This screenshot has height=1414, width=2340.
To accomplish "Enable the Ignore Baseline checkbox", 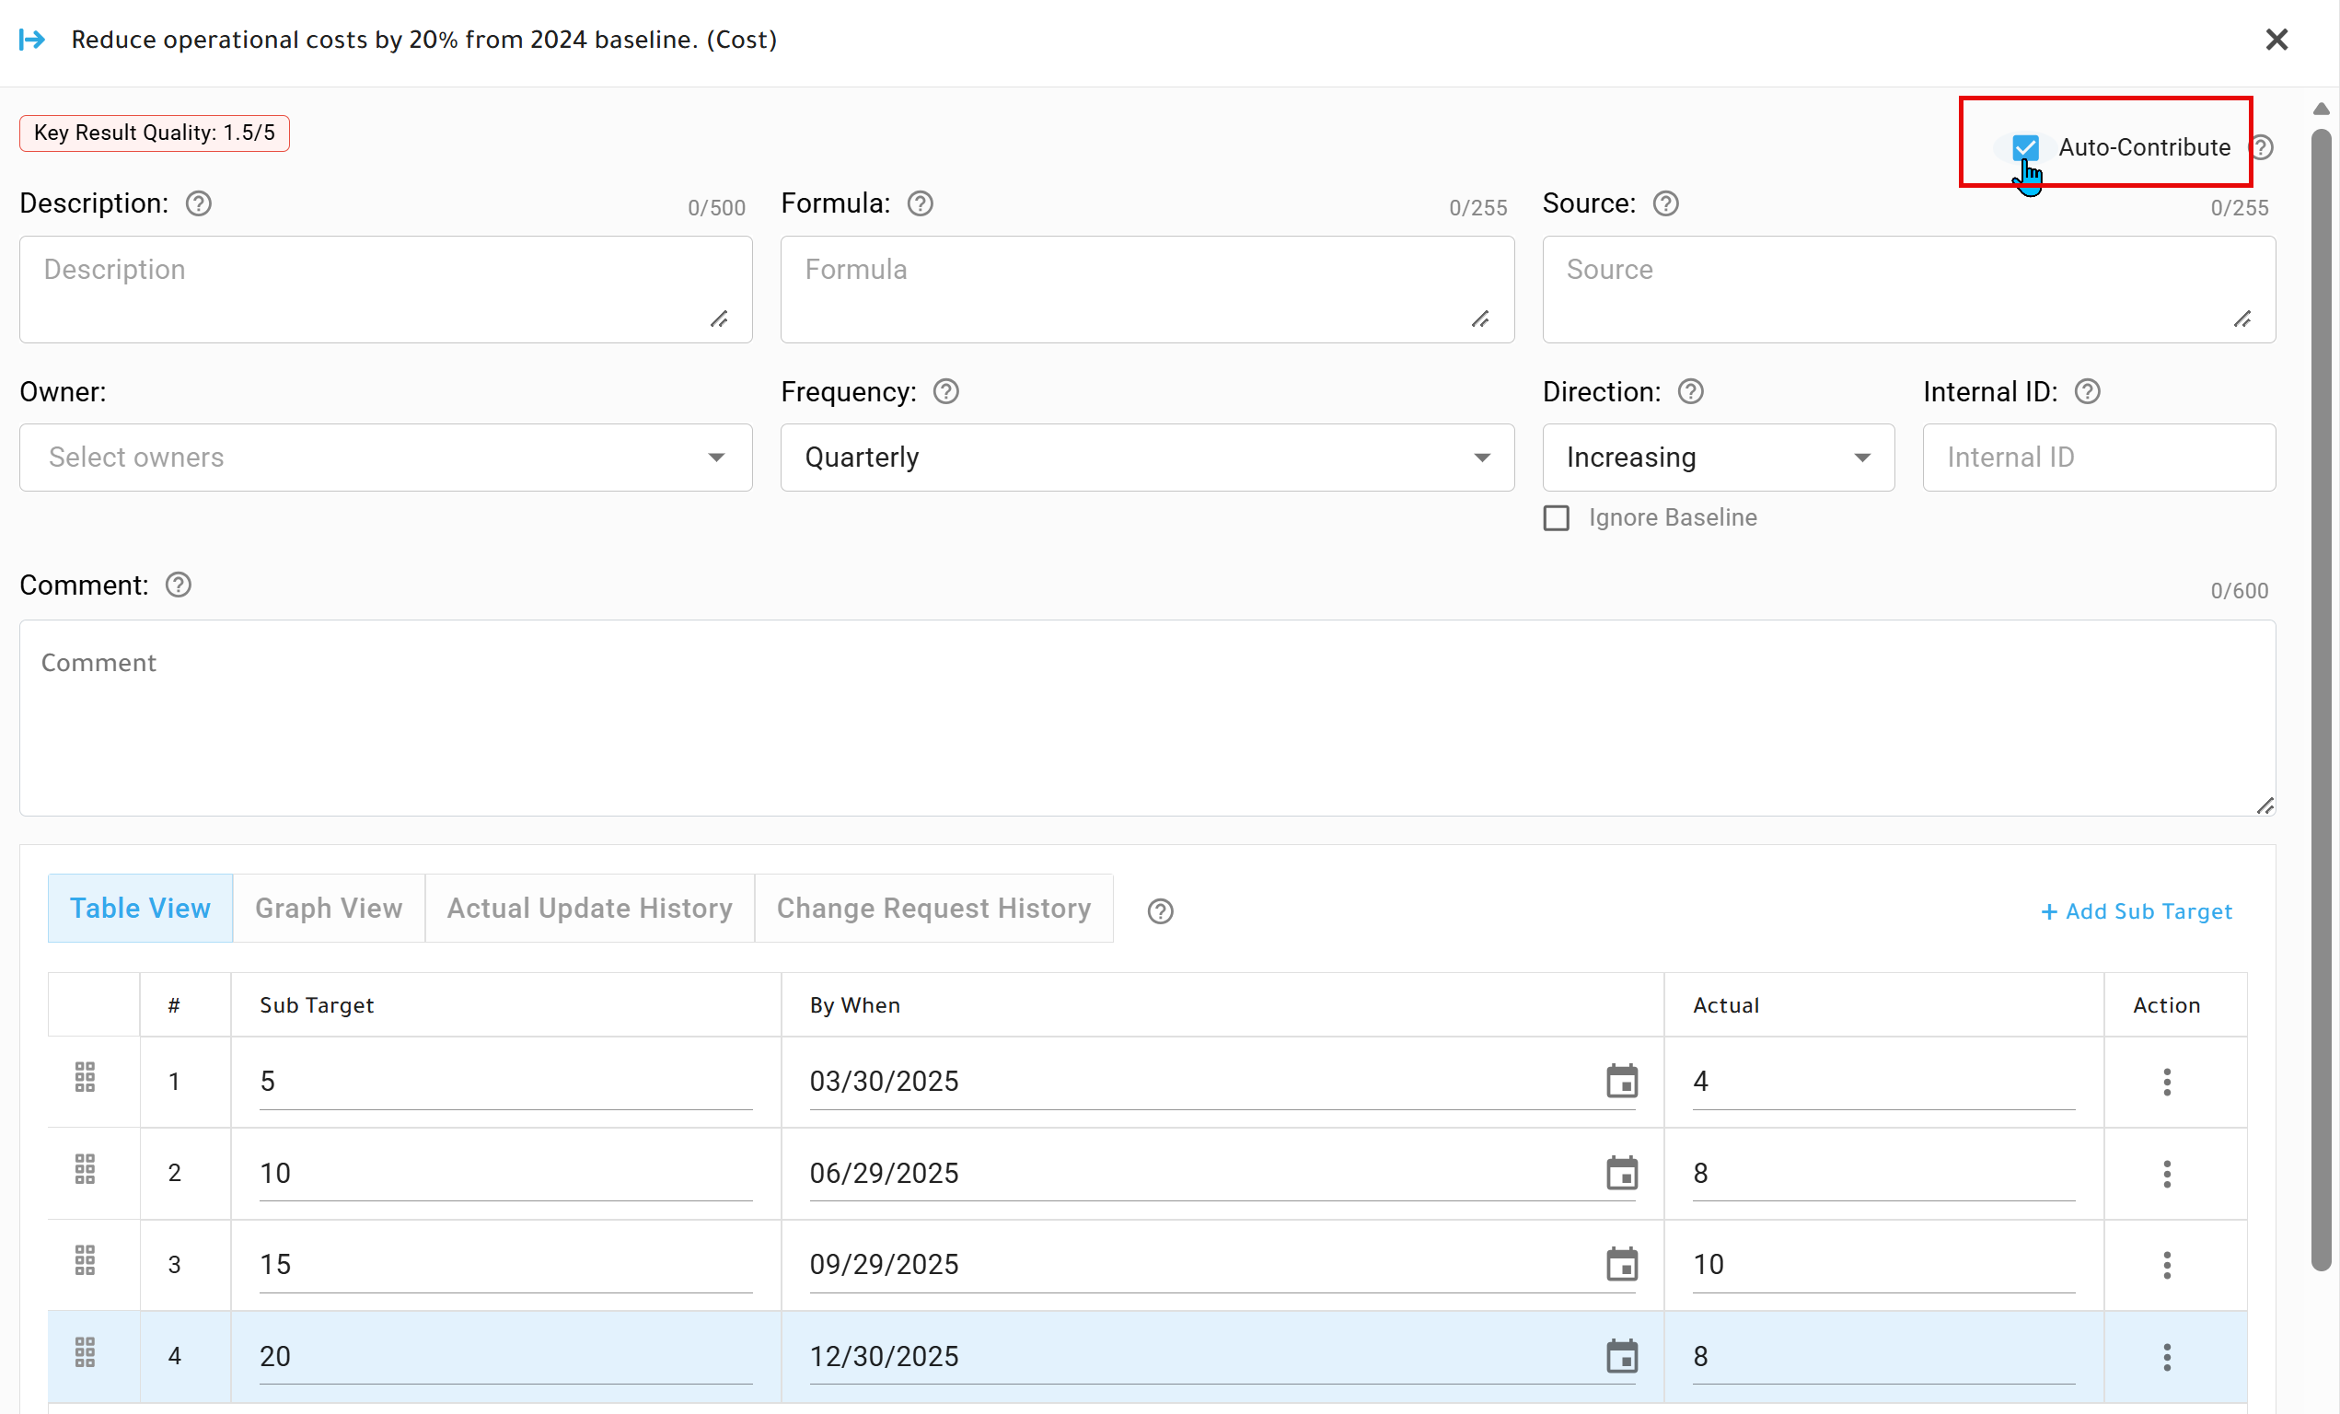I will click(1556, 517).
